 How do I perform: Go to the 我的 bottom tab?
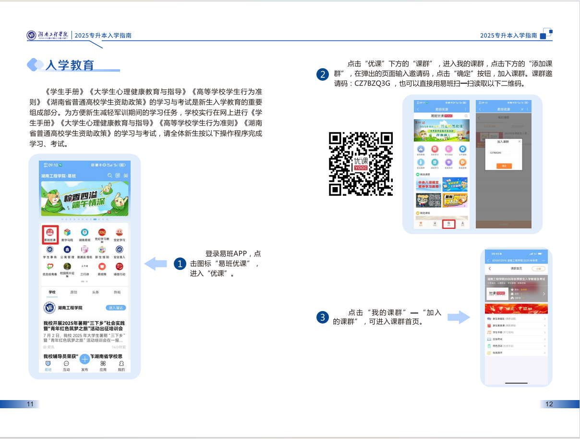tap(121, 366)
